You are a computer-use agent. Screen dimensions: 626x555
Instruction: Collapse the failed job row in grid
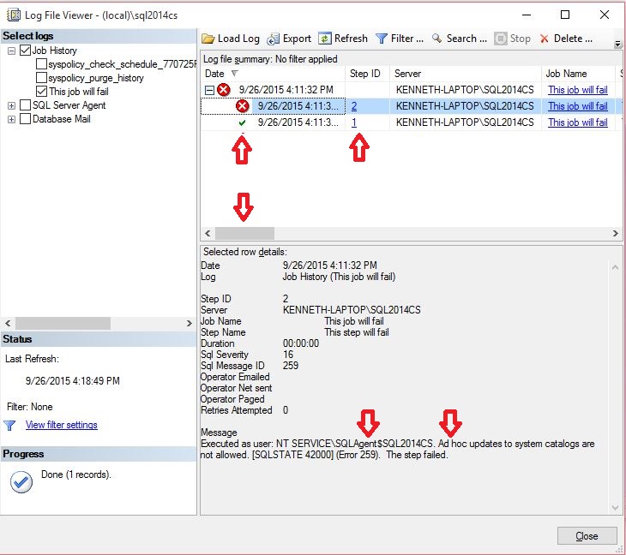pyautogui.click(x=209, y=90)
